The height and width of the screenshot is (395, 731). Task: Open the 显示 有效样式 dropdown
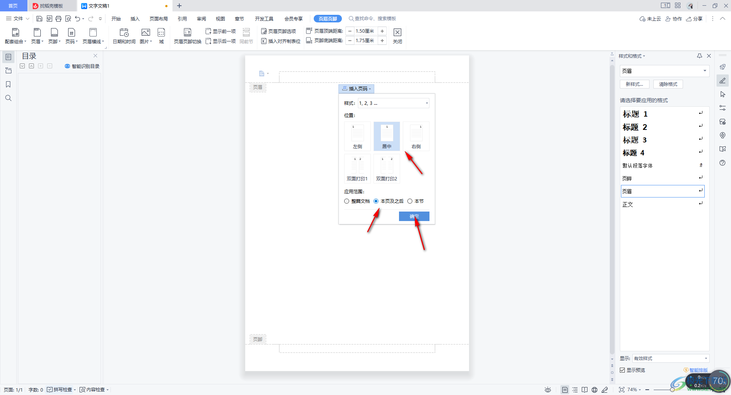click(670, 359)
